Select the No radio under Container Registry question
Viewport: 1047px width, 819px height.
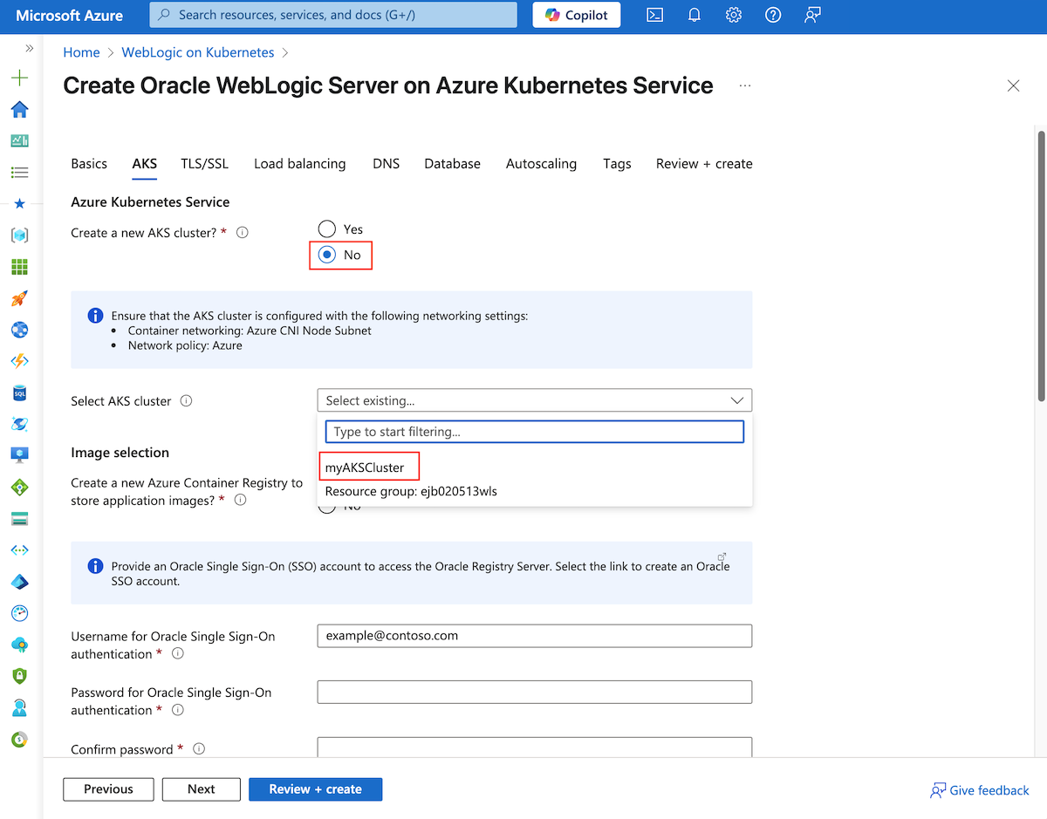[x=327, y=506]
